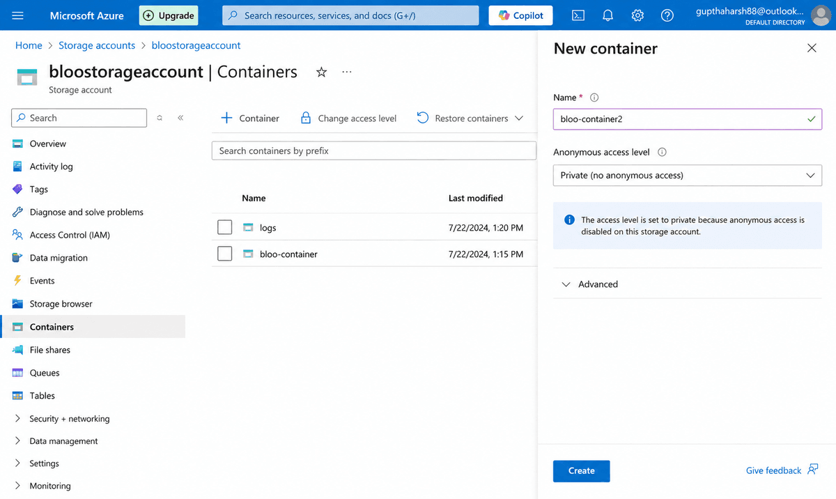836x499 pixels.
Task: Go to Home breadcrumb
Action: [x=29, y=45]
